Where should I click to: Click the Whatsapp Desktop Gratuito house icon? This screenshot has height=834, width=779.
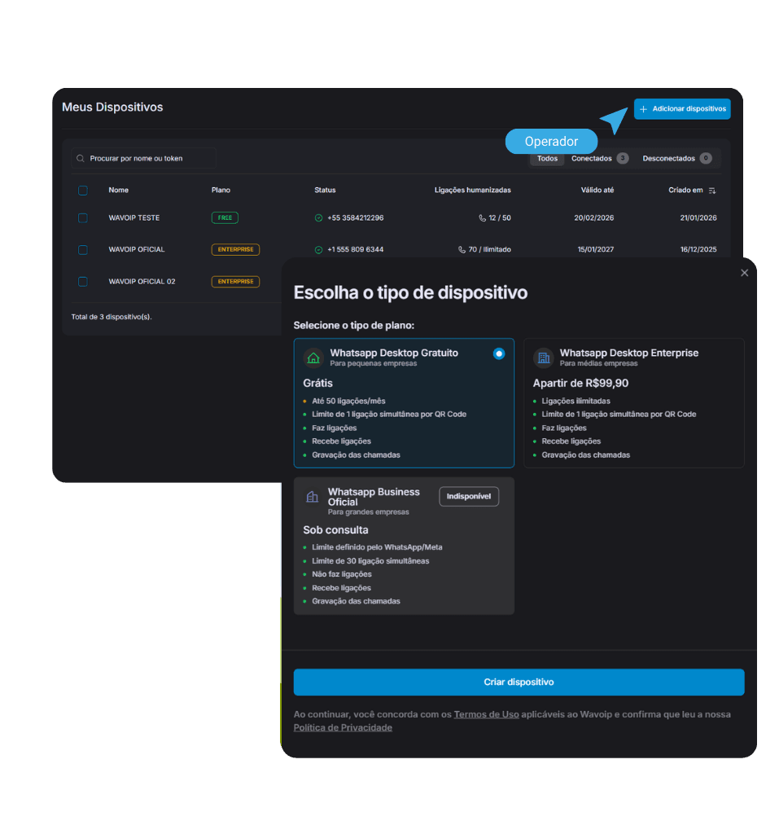tap(313, 358)
